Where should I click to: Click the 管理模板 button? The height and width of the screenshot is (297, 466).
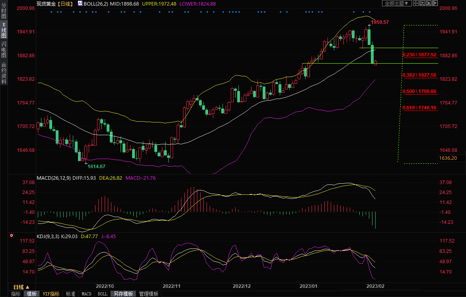coord(148,294)
